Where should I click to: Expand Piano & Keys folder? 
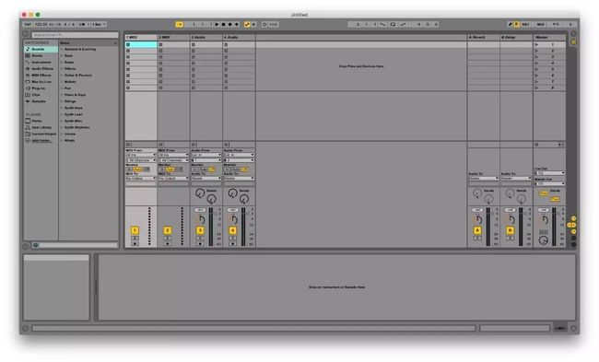[x=62, y=95]
